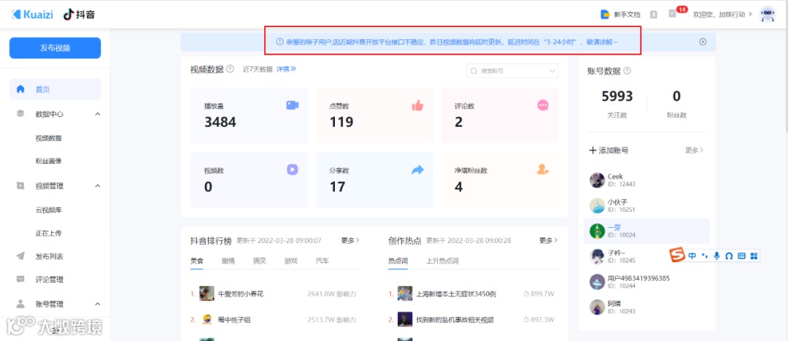Open ranking entry 牛爱芳的小春花
The width and height of the screenshot is (788, 341).
pyautogui.click(x=240, y=294)
